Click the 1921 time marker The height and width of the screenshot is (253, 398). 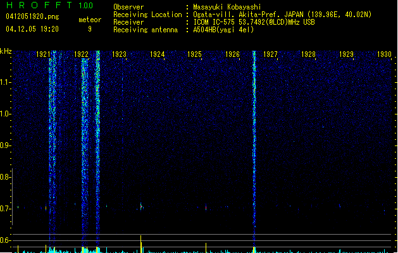pyautogui.click(x=43, y=54)
